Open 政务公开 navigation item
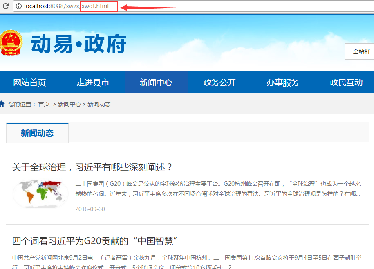The width and height of the screenshot is (374, 269). 219,82
